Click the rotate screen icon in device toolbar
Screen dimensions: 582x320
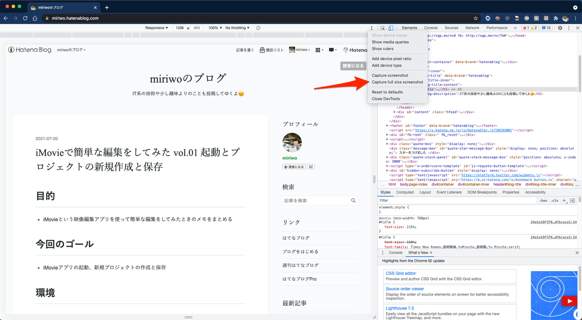[259, 28]
